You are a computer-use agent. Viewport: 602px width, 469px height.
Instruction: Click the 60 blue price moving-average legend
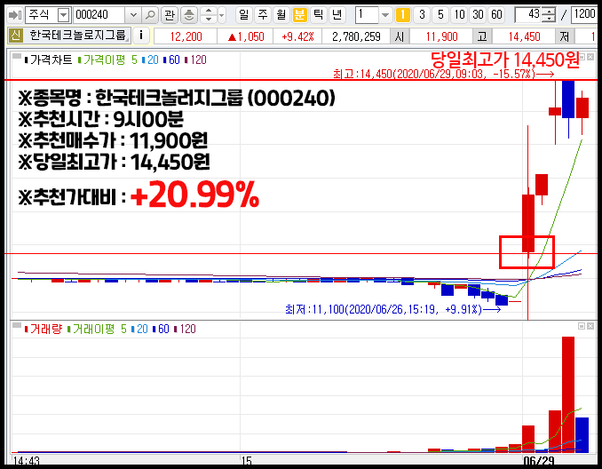tap(171, 60)
